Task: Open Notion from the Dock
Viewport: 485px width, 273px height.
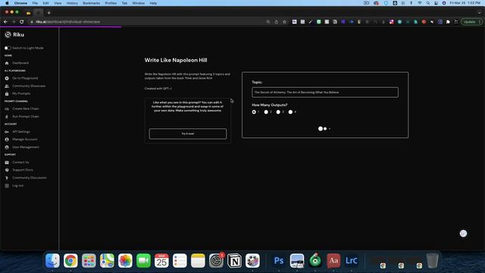Action: point(234,261)
